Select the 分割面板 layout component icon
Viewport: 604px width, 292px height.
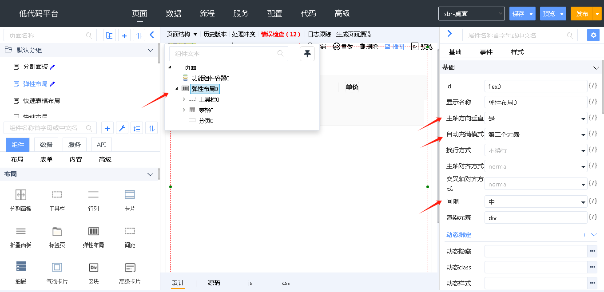click(x=21, y=195)
